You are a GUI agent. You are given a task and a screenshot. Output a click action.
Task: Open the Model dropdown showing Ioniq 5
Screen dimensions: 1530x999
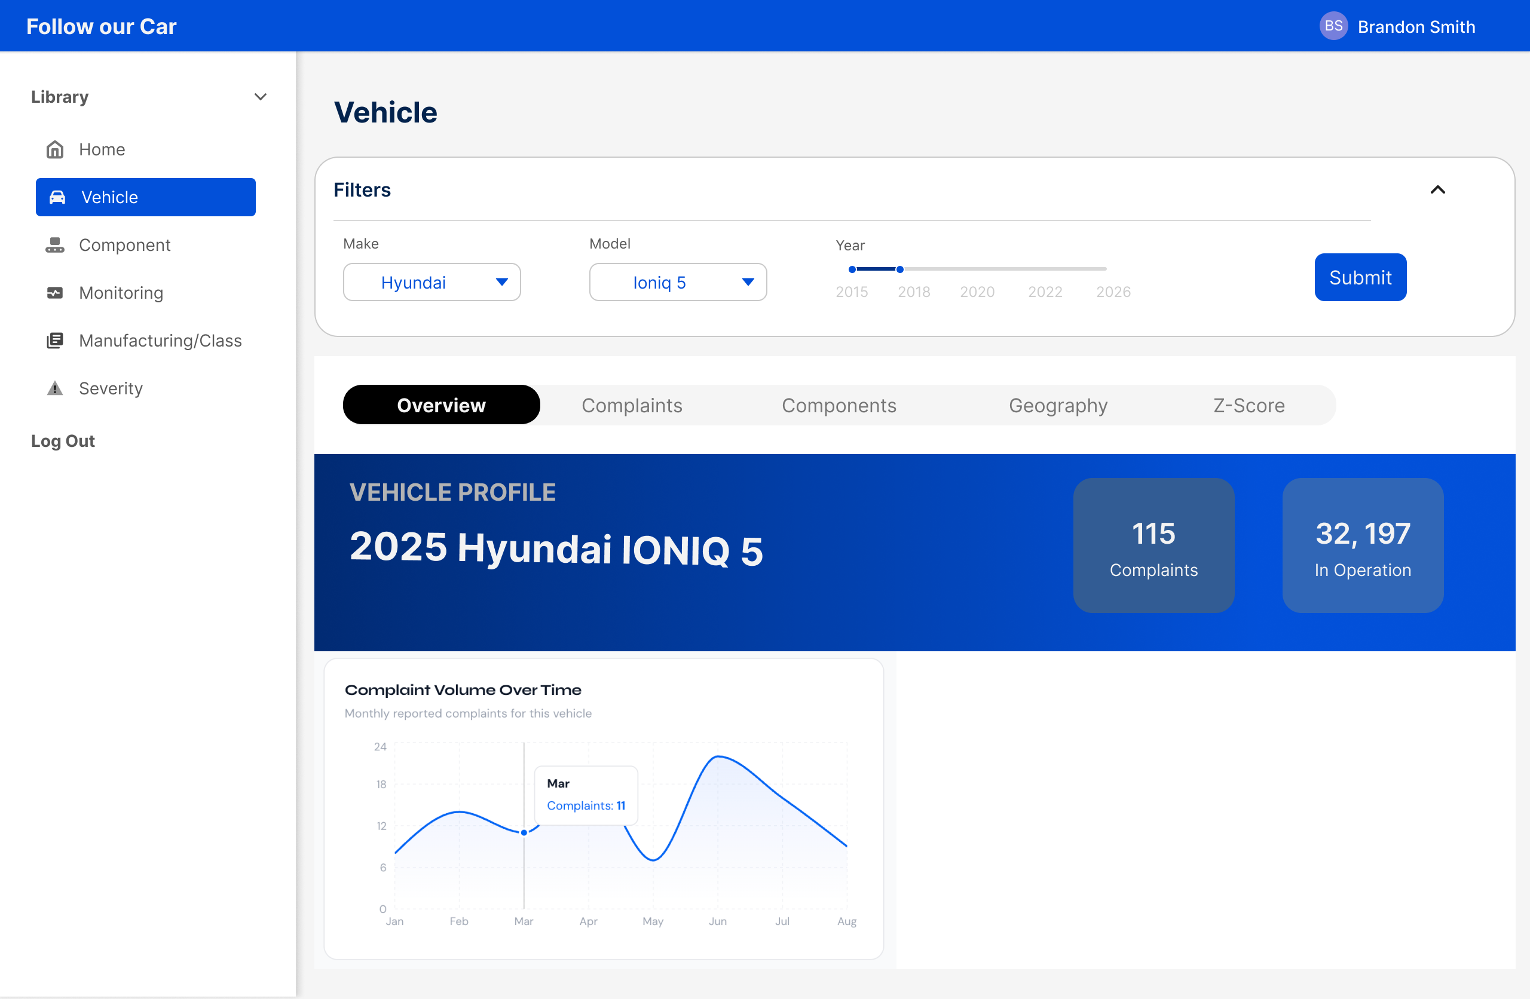(678, 282)
